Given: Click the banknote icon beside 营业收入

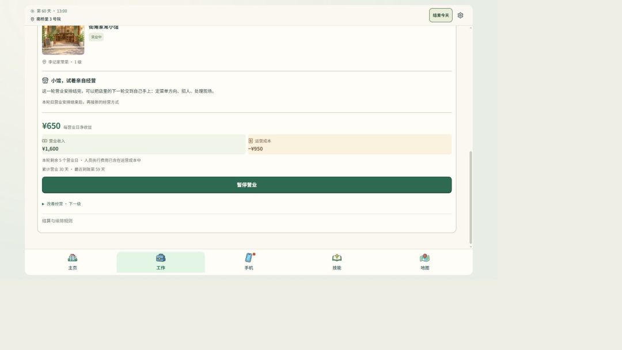Looking at the screenshot, I should (x=45, y=140).
